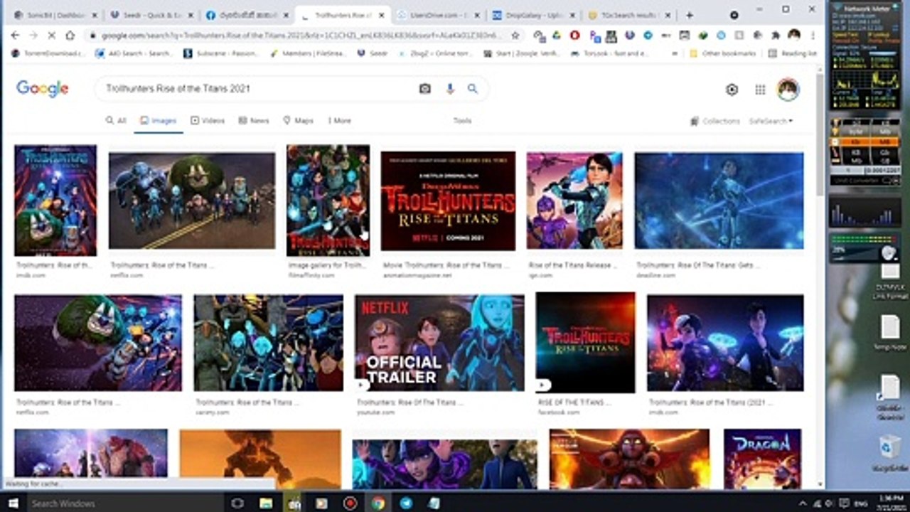
Task: Open the Netflix OFFICIAL TRAILER thumbnail
Action: [x=439, y=343]
